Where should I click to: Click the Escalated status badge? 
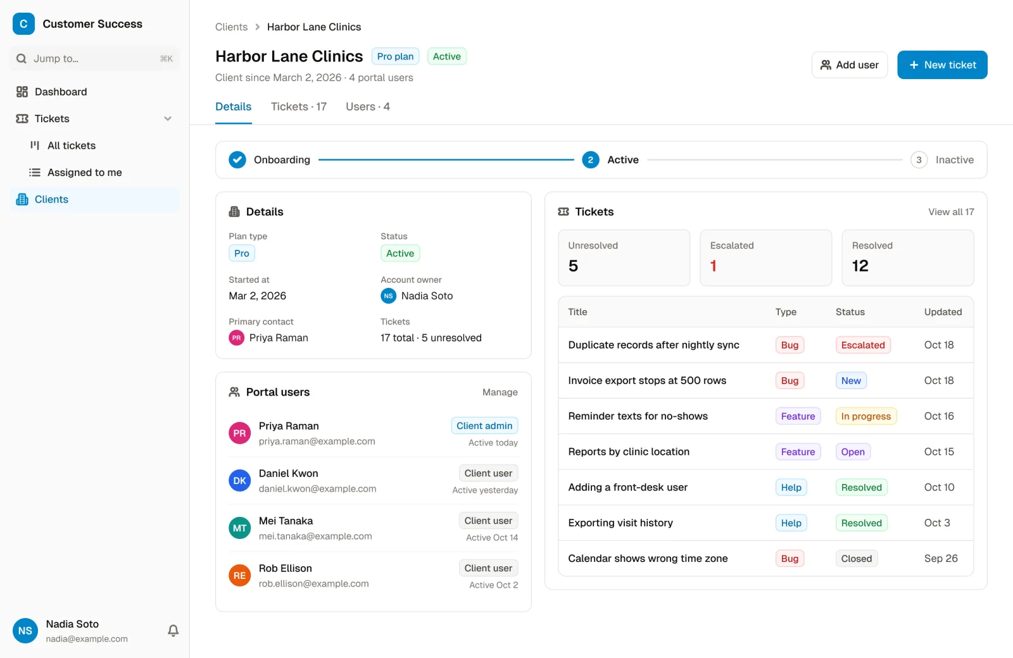tap(863, 345)
